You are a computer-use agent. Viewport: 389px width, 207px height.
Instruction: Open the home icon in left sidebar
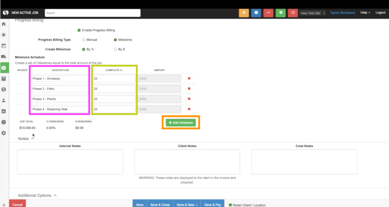point(4,24)
